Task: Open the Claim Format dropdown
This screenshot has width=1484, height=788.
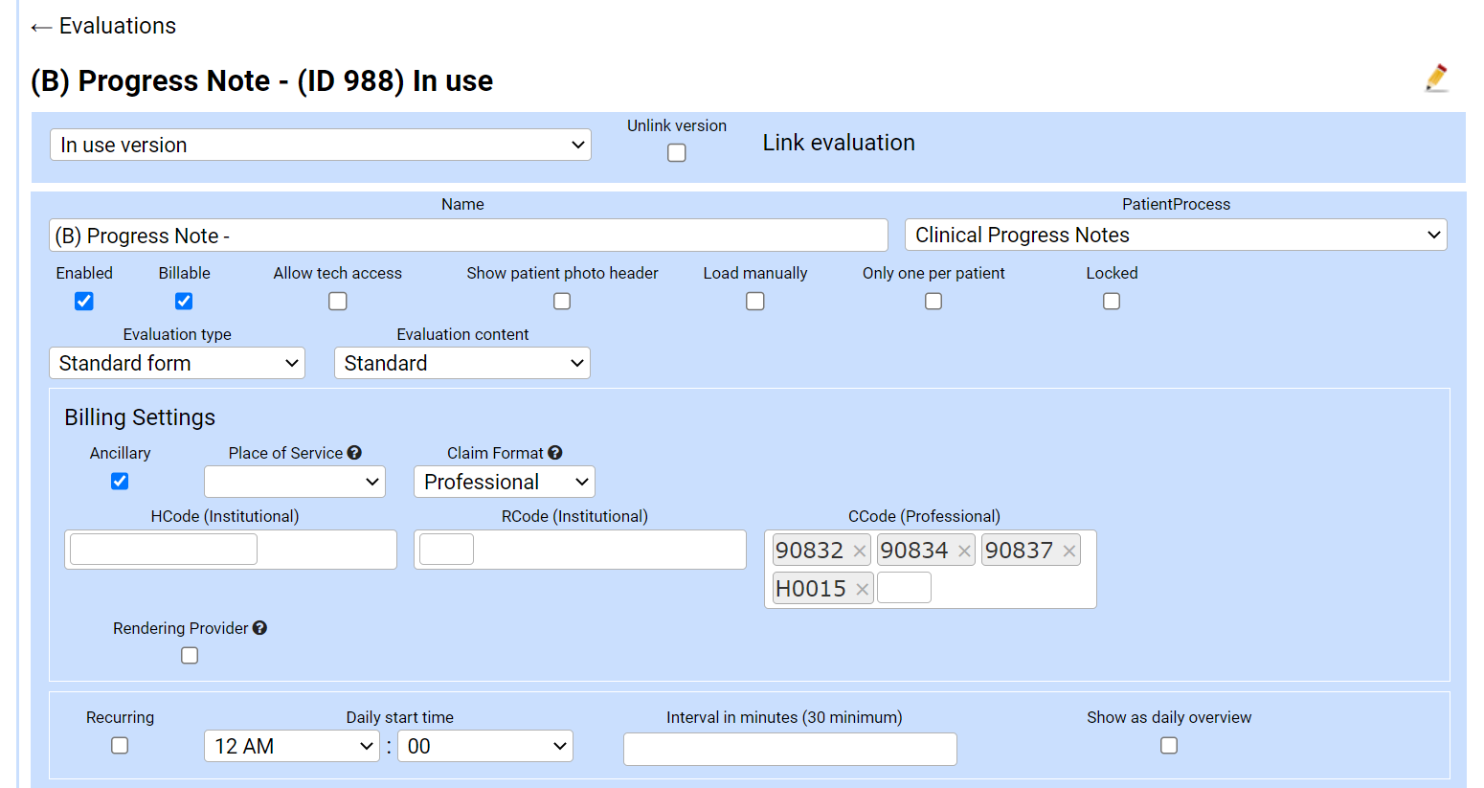Action: click(504, 482)
